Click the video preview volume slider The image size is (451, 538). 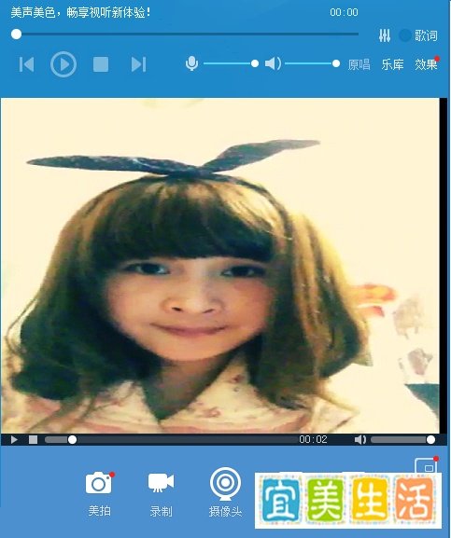(x=402, y=440)
